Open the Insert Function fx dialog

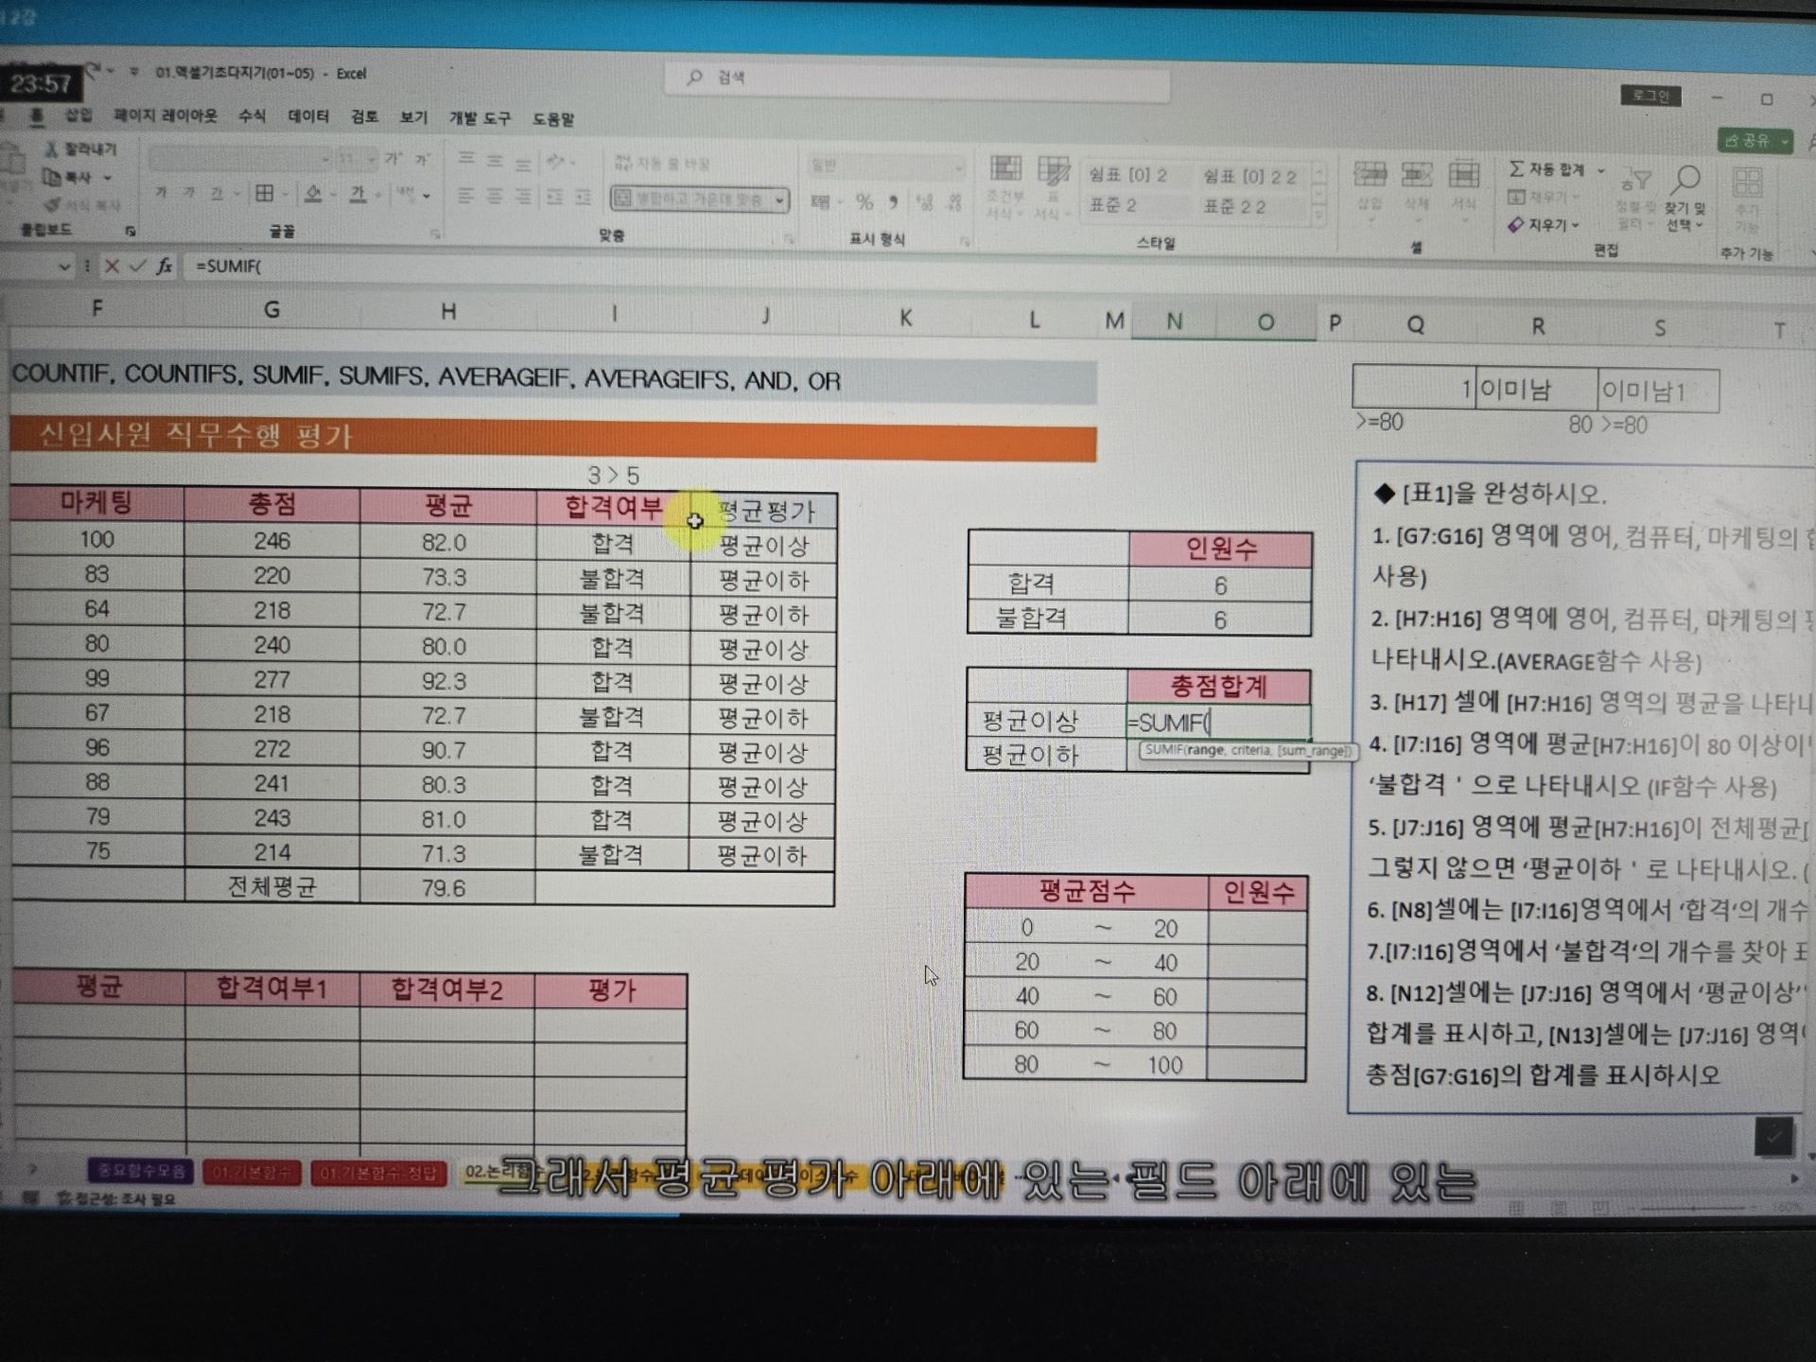click(165, 267)
